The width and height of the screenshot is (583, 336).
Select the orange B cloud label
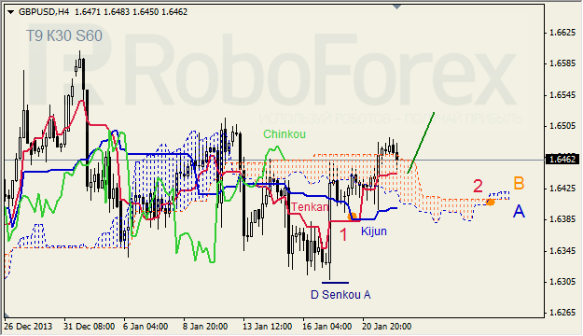pos(519,184)
